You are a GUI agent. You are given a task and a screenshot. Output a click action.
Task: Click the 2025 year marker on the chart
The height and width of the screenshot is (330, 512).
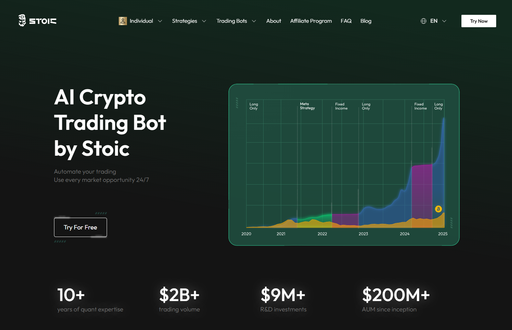(443, 234)
